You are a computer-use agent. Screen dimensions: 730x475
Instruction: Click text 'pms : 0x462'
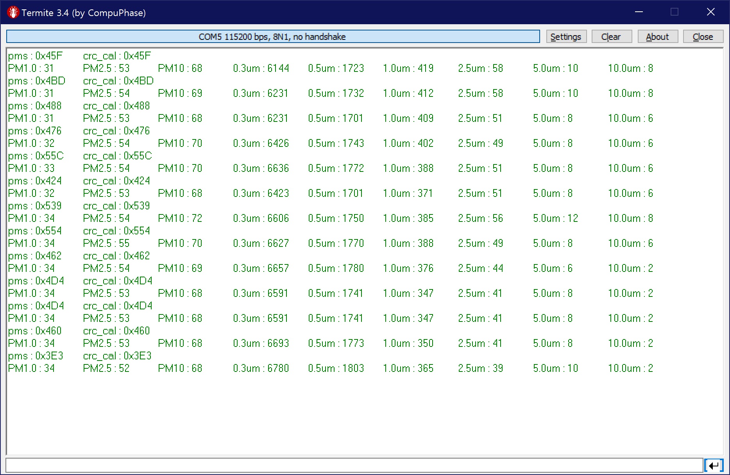click(x=35, y=256)
